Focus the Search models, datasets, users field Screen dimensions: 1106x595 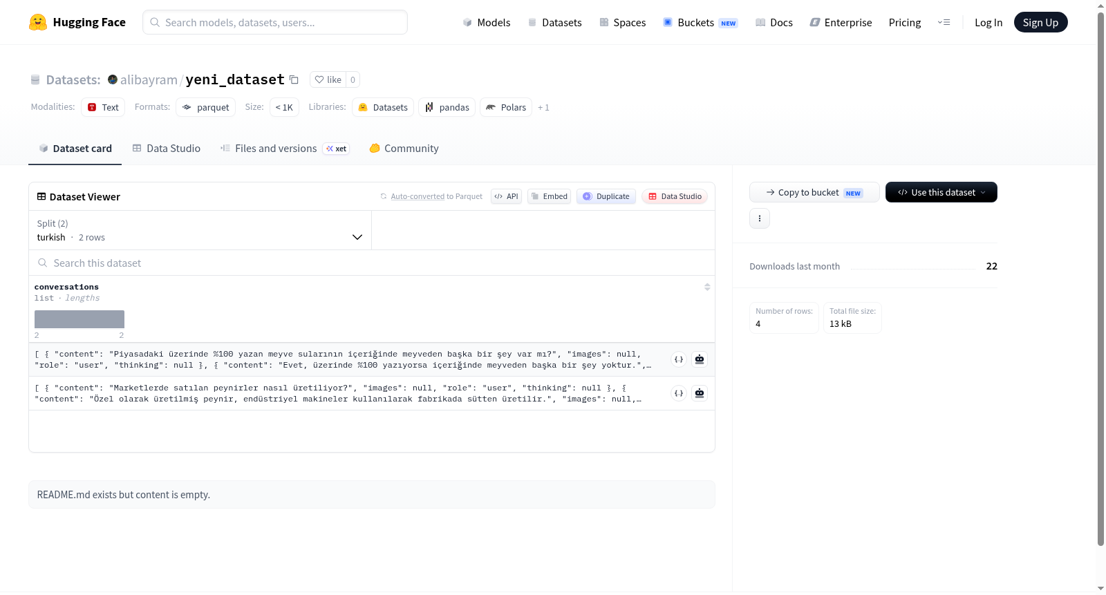tap(275, 22)
